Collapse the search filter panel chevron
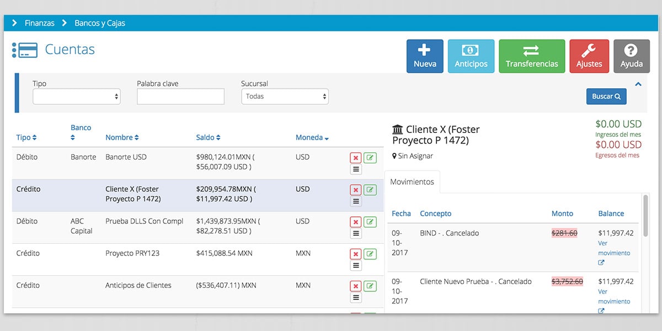Screen dimensions: 662x331 [638, 84]
